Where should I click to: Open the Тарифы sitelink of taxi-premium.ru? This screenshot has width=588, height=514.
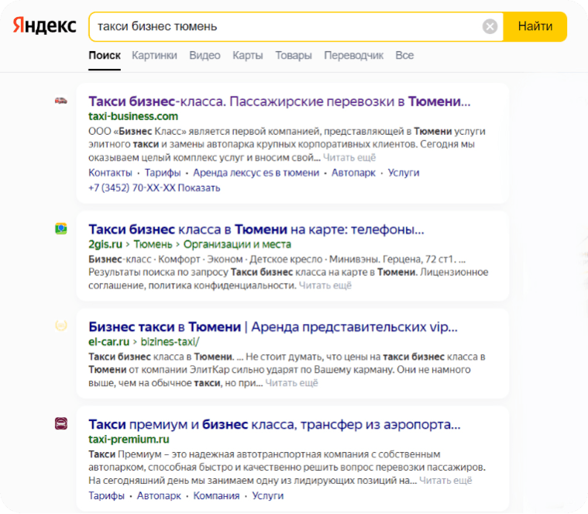pos(106,495)
